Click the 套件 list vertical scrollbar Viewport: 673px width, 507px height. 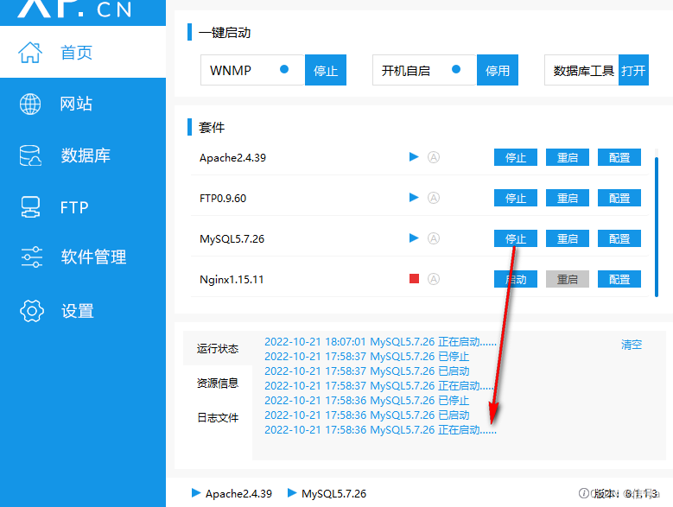click(657, 227)
